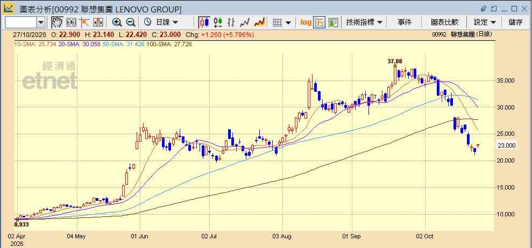Switch to candlestick chart type

[204, 23]
